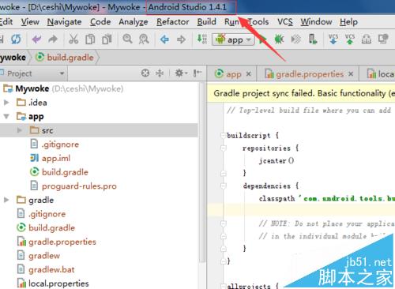
Task: Click the Make Project icon
Action: pos(202,39)
